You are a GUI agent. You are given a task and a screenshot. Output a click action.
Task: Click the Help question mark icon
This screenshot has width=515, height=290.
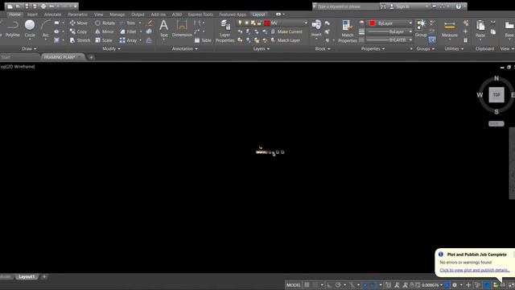(x=458, y=6)
